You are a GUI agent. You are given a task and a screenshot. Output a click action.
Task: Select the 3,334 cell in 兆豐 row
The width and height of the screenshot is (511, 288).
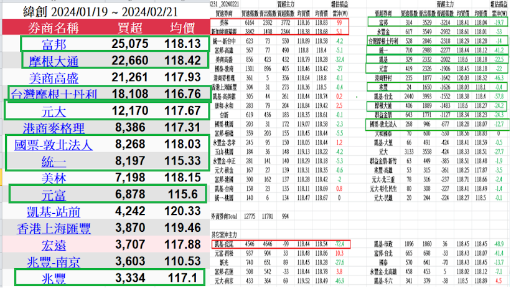[130, 278]
